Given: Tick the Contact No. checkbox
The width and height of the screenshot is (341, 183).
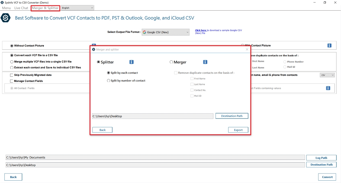Looking at the screenshot, I should (192, 90).
